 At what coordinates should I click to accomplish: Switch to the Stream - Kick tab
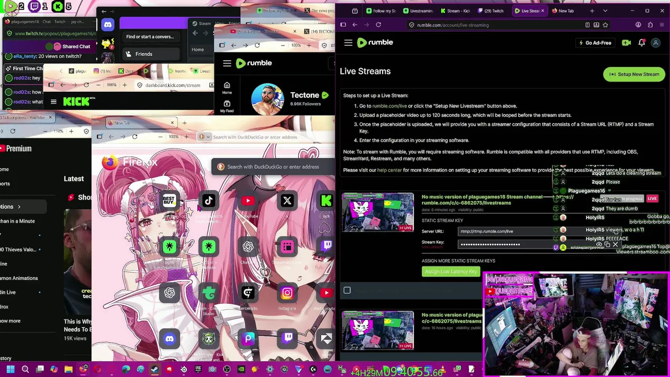coord(455,10)
